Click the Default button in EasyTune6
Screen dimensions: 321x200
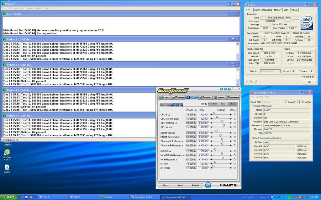[x=195, y=185]
